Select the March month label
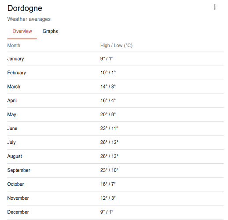This screenshot has height=220, width=228. [x=14, y=87]
